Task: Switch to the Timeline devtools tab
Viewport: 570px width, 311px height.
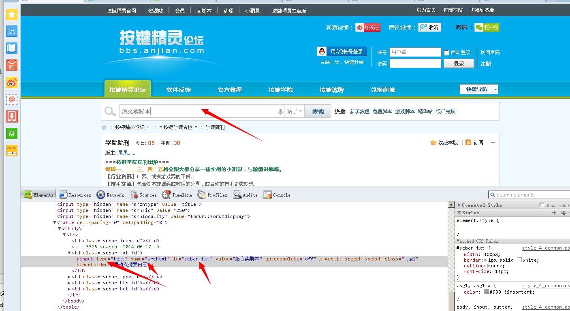Action: tap(177, 195)
